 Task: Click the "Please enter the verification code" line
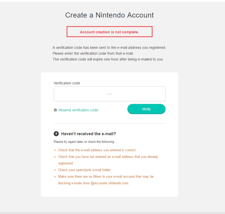(x=93, y=53)
